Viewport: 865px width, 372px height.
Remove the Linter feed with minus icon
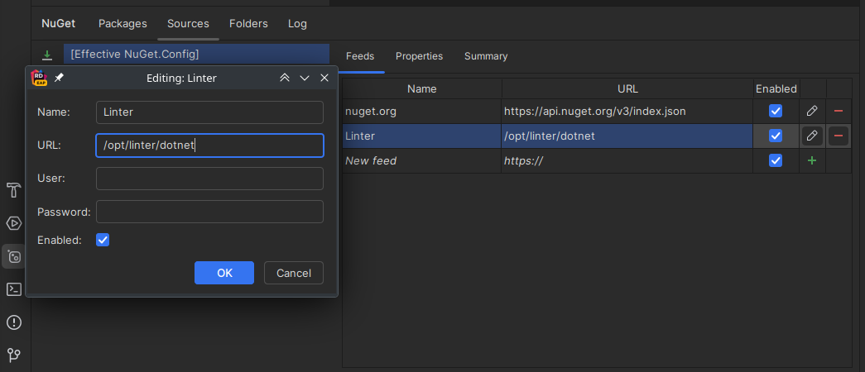pyautogui.click(x=839, y=136)
